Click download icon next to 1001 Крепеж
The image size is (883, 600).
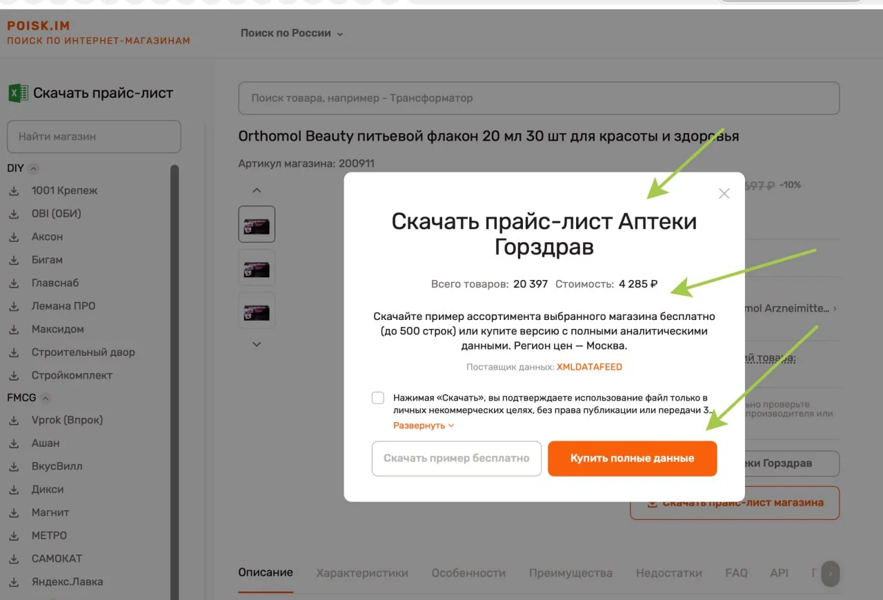[14, 191]
